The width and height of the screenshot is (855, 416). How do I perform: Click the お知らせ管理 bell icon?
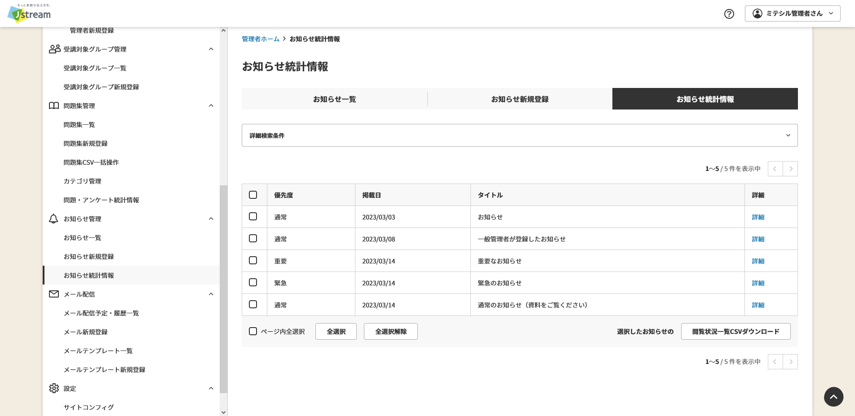[x=53, y=219]
